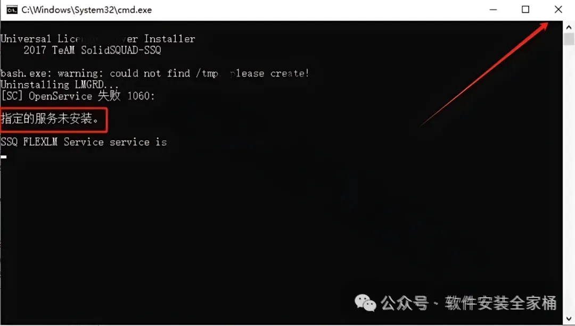
Task: Select the red-boxed 指定的服务未安装 message
Action: tap(51, 119)
